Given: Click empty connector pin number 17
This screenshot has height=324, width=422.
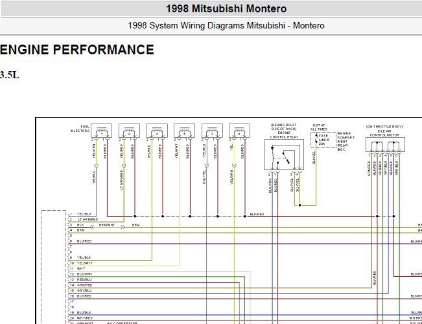Looking at the screenshot, I should click(x=72, y=301).
